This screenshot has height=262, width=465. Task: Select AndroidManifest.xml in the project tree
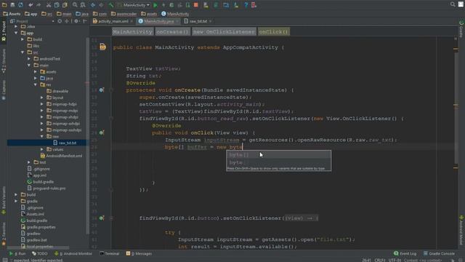pyautogui.click(x=61, y=156)
